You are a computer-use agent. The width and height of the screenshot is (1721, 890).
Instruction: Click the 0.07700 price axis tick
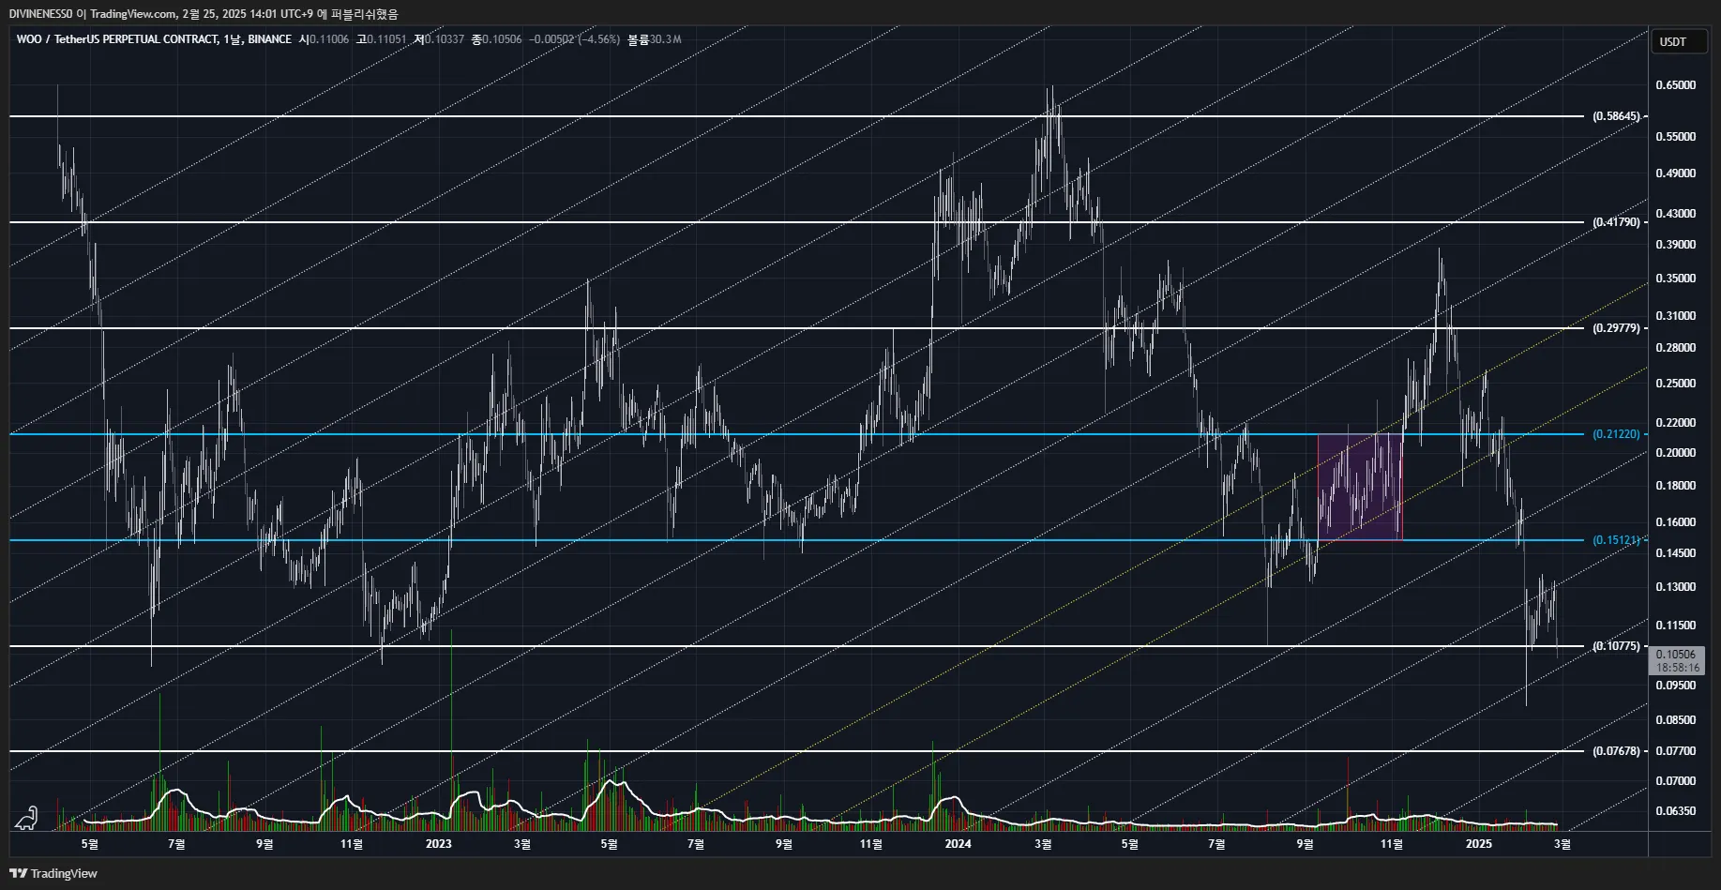click(x=1676, y=751)
